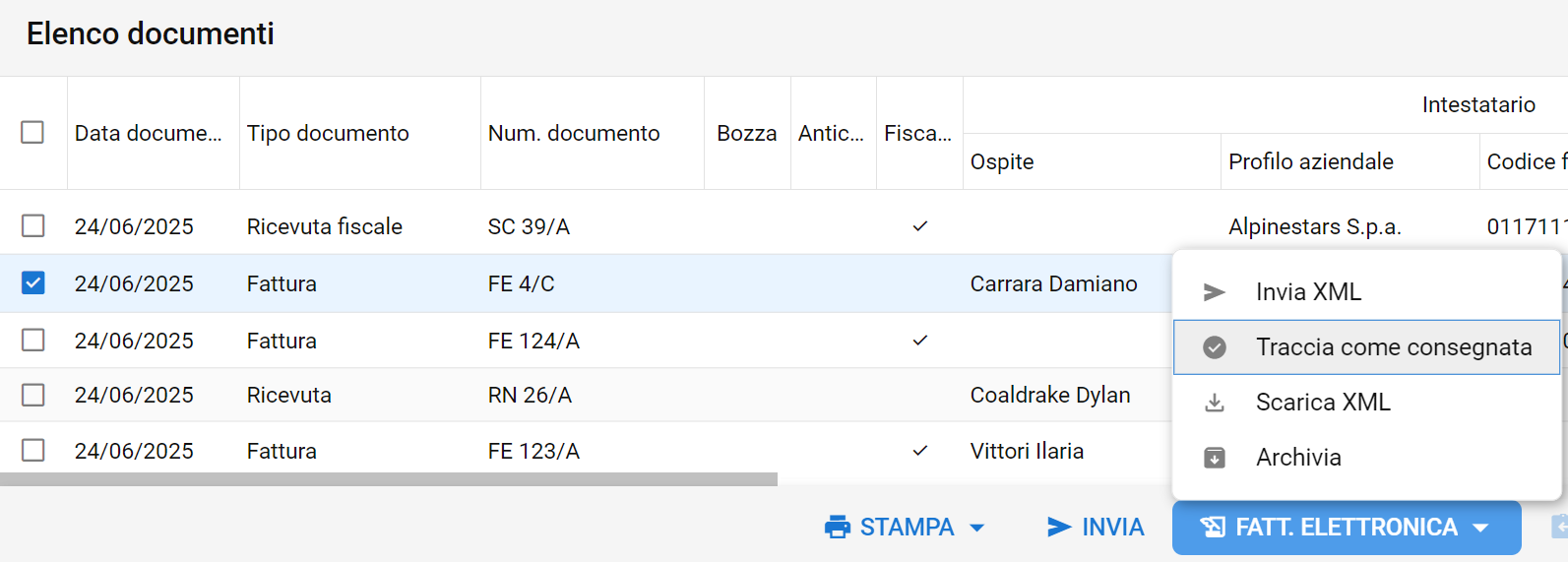Click the download icon next to Scarica XML
The width and height of the screenshot is (1568, 562).
[1215, 403]
